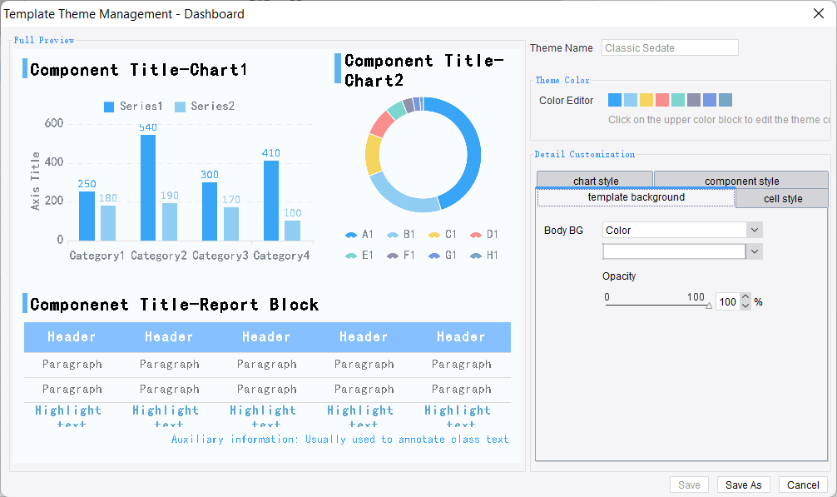Select the A1 legend marker under the donut chart

coord(350,234)
